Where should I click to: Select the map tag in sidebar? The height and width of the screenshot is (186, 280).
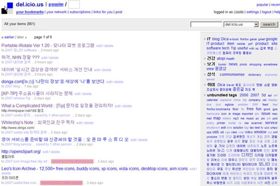217,118
